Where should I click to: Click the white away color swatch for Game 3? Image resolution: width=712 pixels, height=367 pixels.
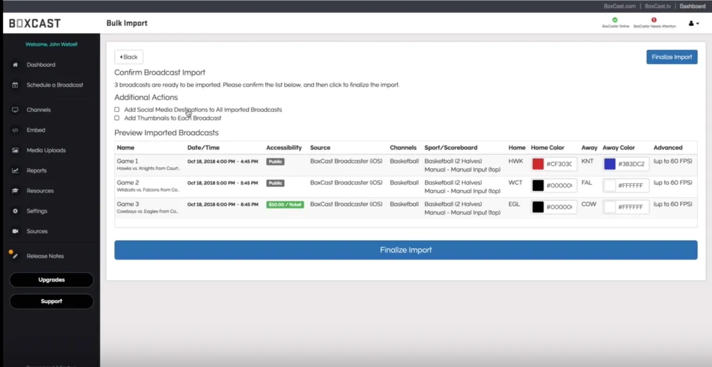610,207
